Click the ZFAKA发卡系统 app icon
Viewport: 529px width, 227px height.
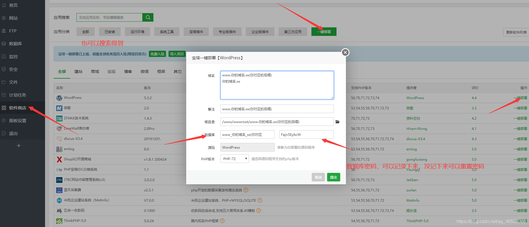point(59,118)
